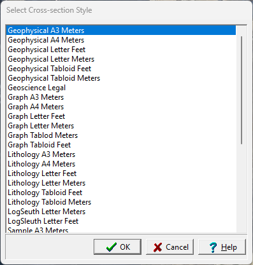Pick Geophysical Tabloid Meters
The image size is (253, 265).
pos(121,78)
